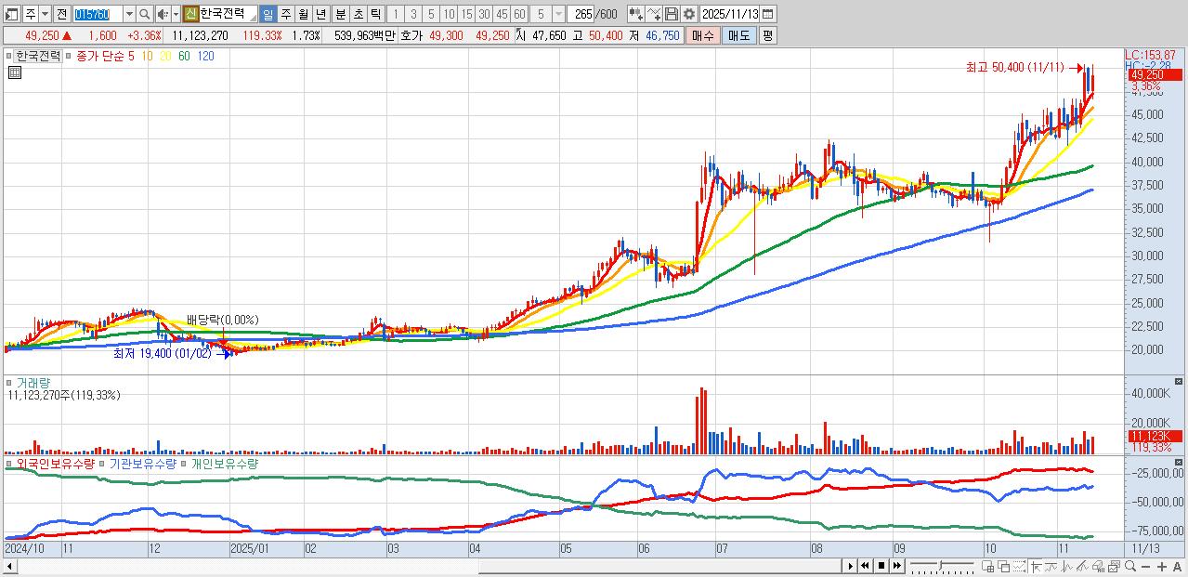Expand the stock code history dropdown
Viewport: 1188px width, 577px height.
point(129,14)
